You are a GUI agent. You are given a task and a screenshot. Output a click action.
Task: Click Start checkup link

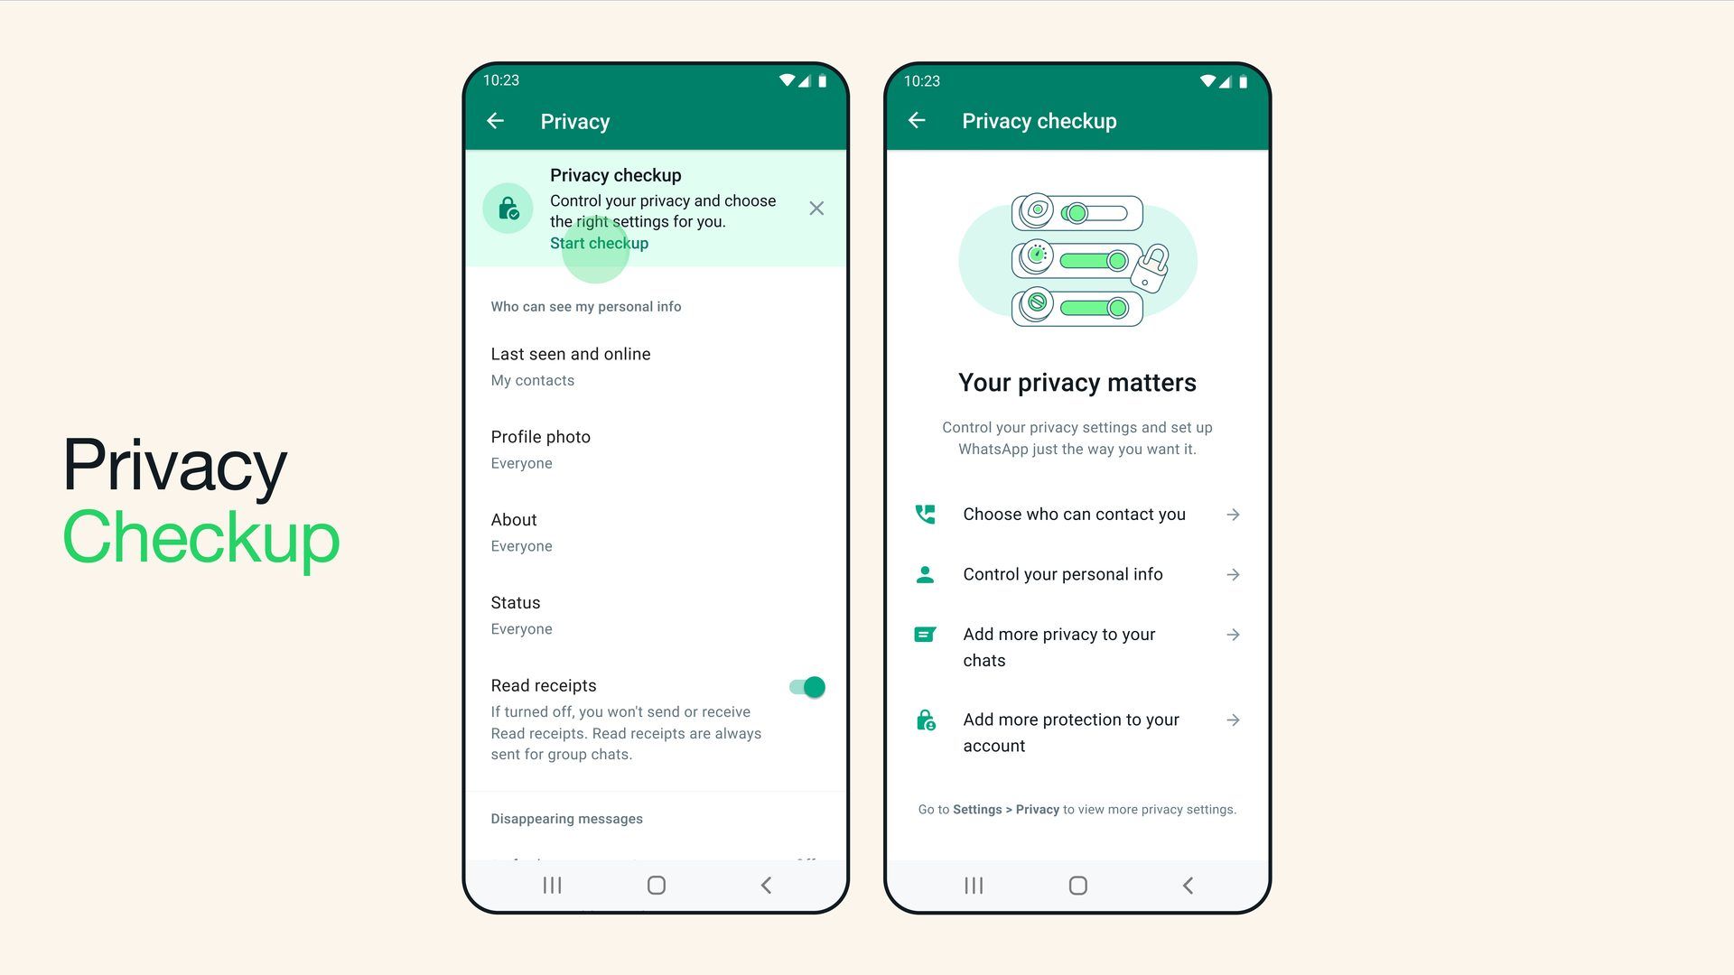point(599,243)
